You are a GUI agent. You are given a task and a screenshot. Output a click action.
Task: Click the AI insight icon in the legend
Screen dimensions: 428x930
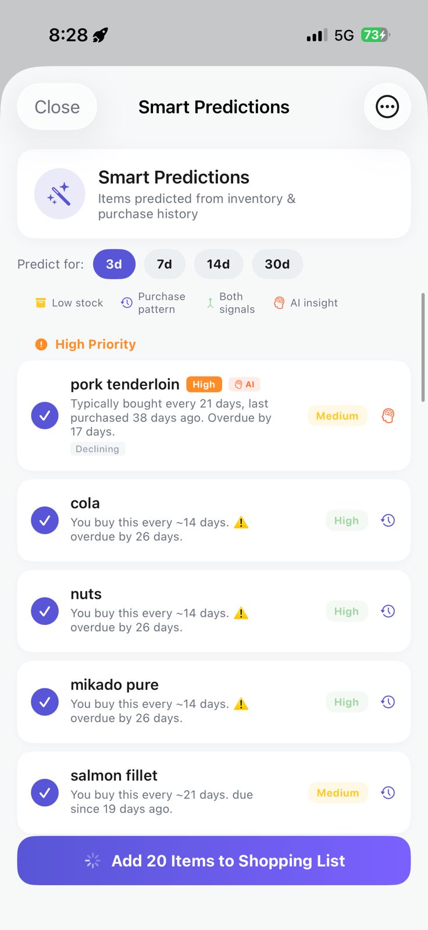pyautogui.click(x=279, y=302)
